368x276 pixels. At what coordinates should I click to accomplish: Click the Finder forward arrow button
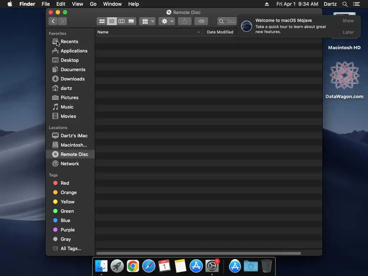click(x=63, y=21)
